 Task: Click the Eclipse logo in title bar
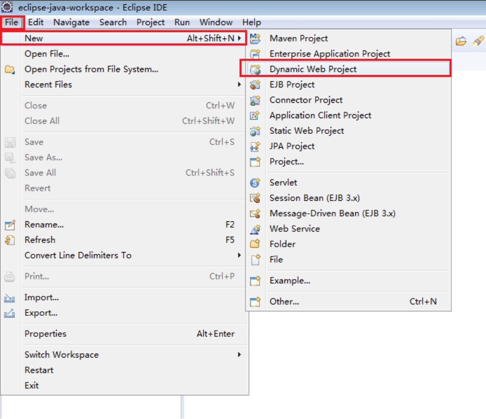pos(7,7)
